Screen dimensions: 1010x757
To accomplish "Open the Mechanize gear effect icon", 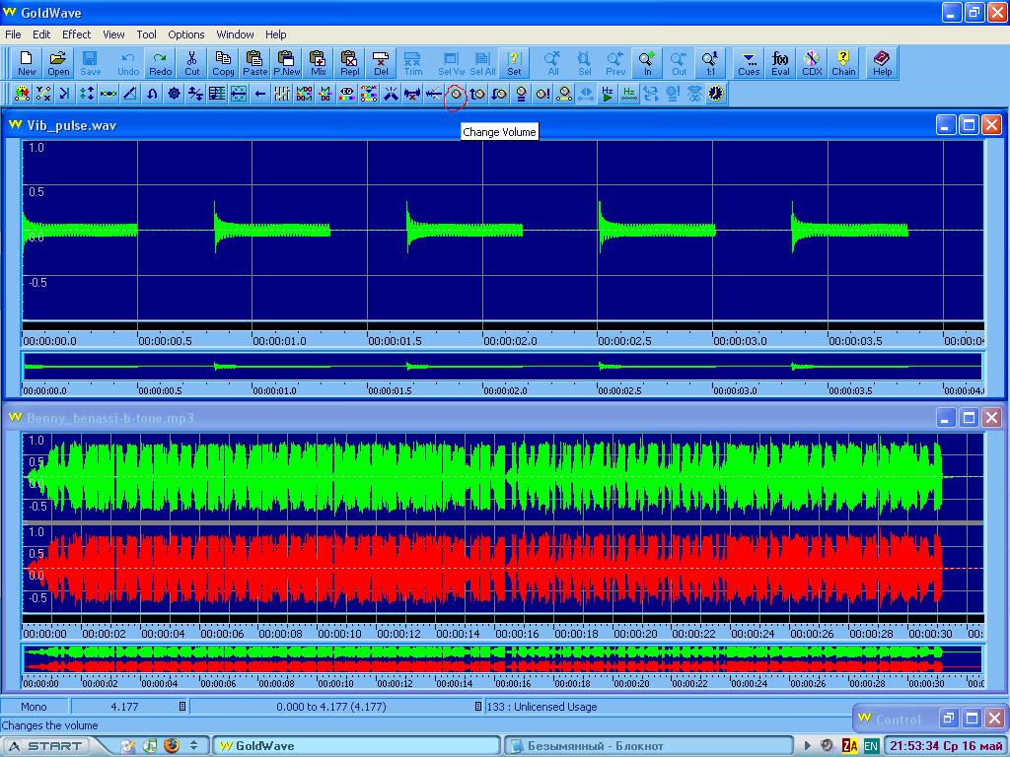I will [174, 94].
